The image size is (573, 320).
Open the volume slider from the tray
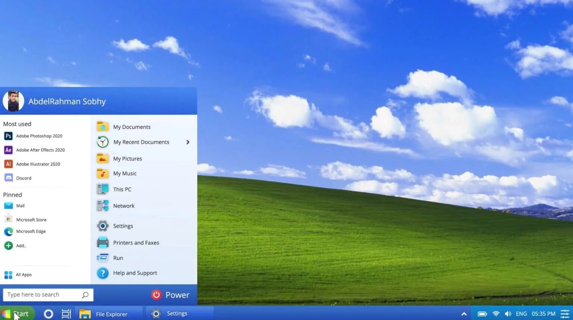point(508,314)
